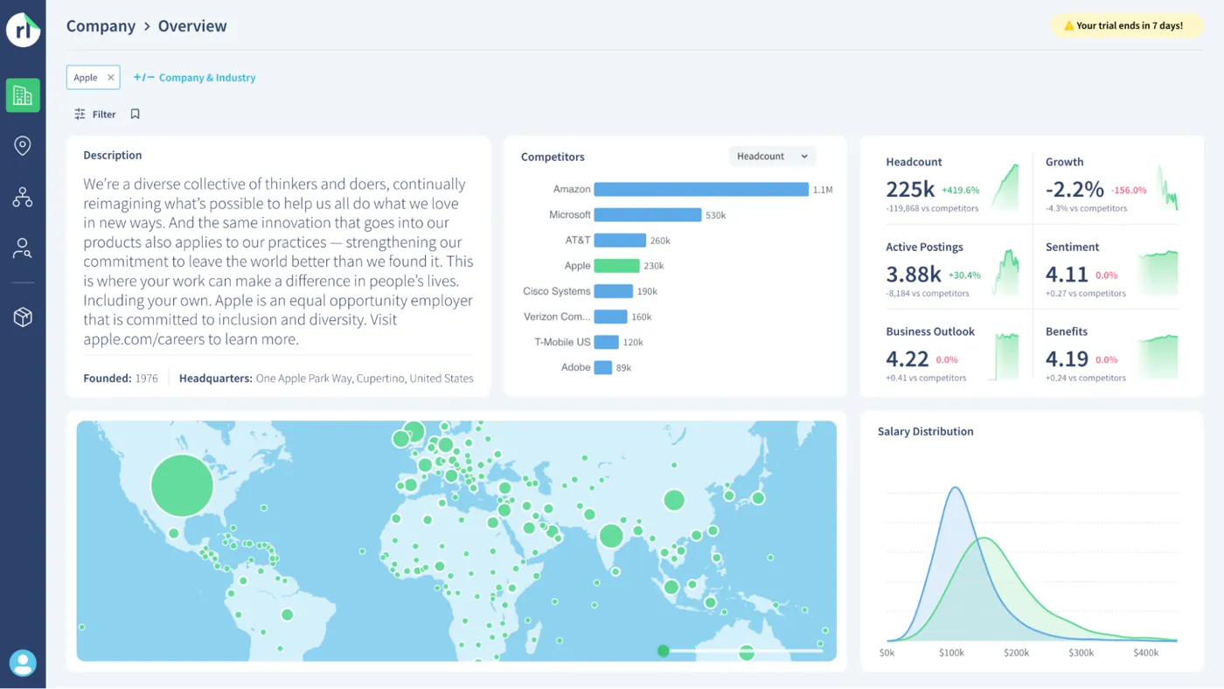Click the Amazon competitor bar
The width and height of the screenshot is (1224, 689).
(701, 189)
